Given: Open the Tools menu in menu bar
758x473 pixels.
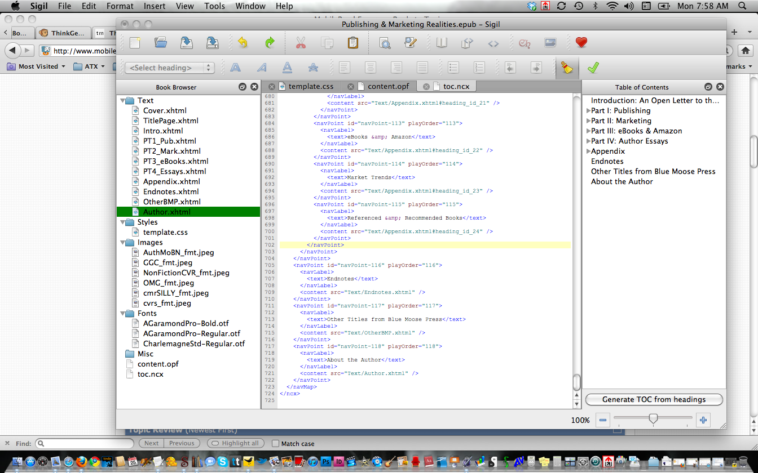Looking at the screenshot, I should [215, 6].
